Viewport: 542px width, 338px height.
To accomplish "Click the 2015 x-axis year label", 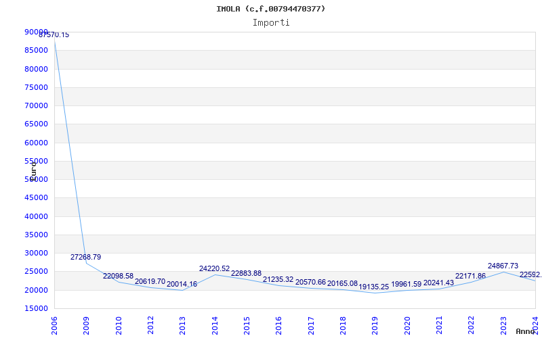I will [x=247, y=326].
